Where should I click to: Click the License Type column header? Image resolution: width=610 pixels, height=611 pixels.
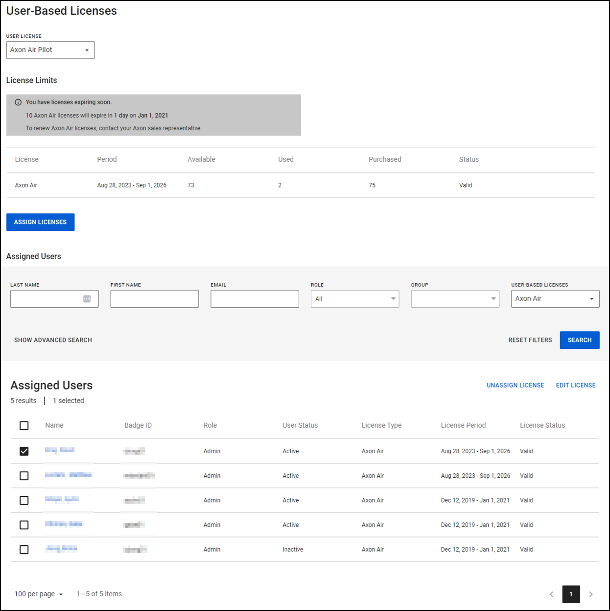click(381, 425)
